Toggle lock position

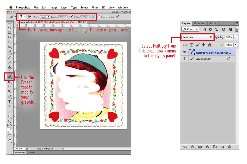coord(204,45)
